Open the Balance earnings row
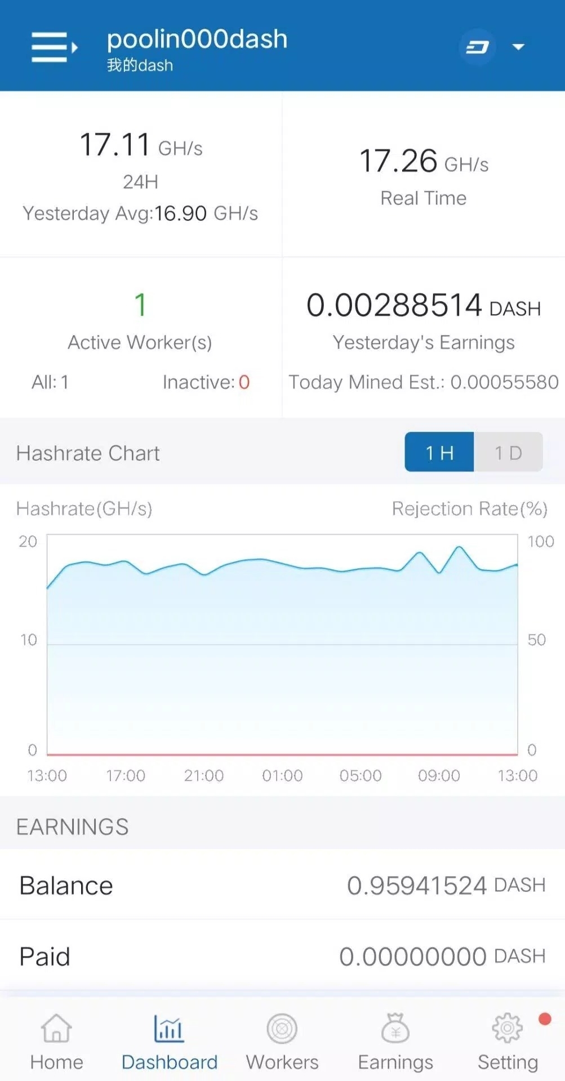This screenshot has width=565, height=1081. click(x=282, y=885)
